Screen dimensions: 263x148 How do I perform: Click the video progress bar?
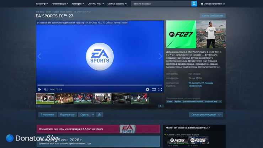click(100, 85)
